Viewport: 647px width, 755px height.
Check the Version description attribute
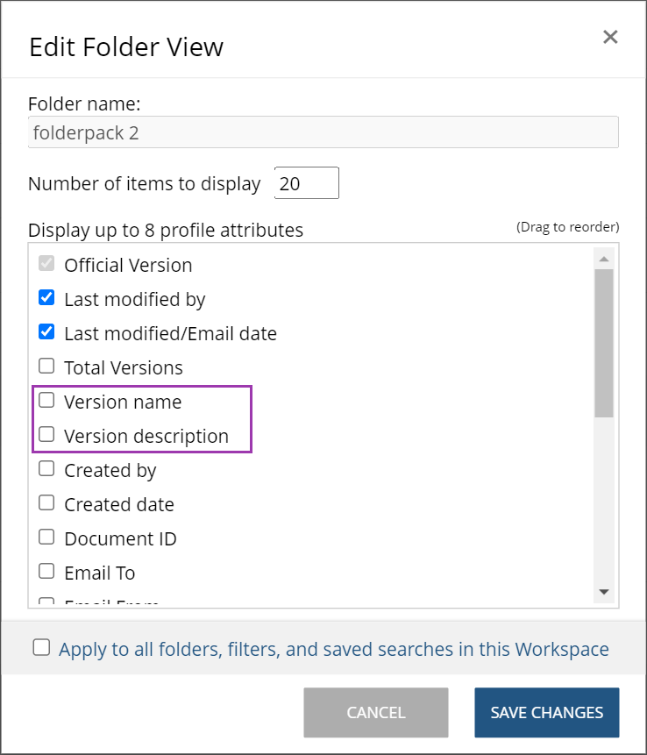coord(47,435)
